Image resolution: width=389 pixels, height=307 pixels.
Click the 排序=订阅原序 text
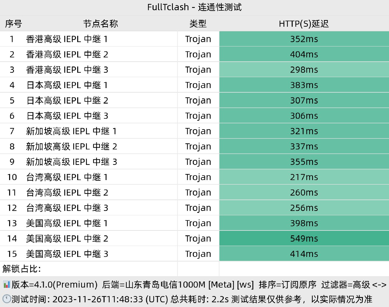click(288, 285)
